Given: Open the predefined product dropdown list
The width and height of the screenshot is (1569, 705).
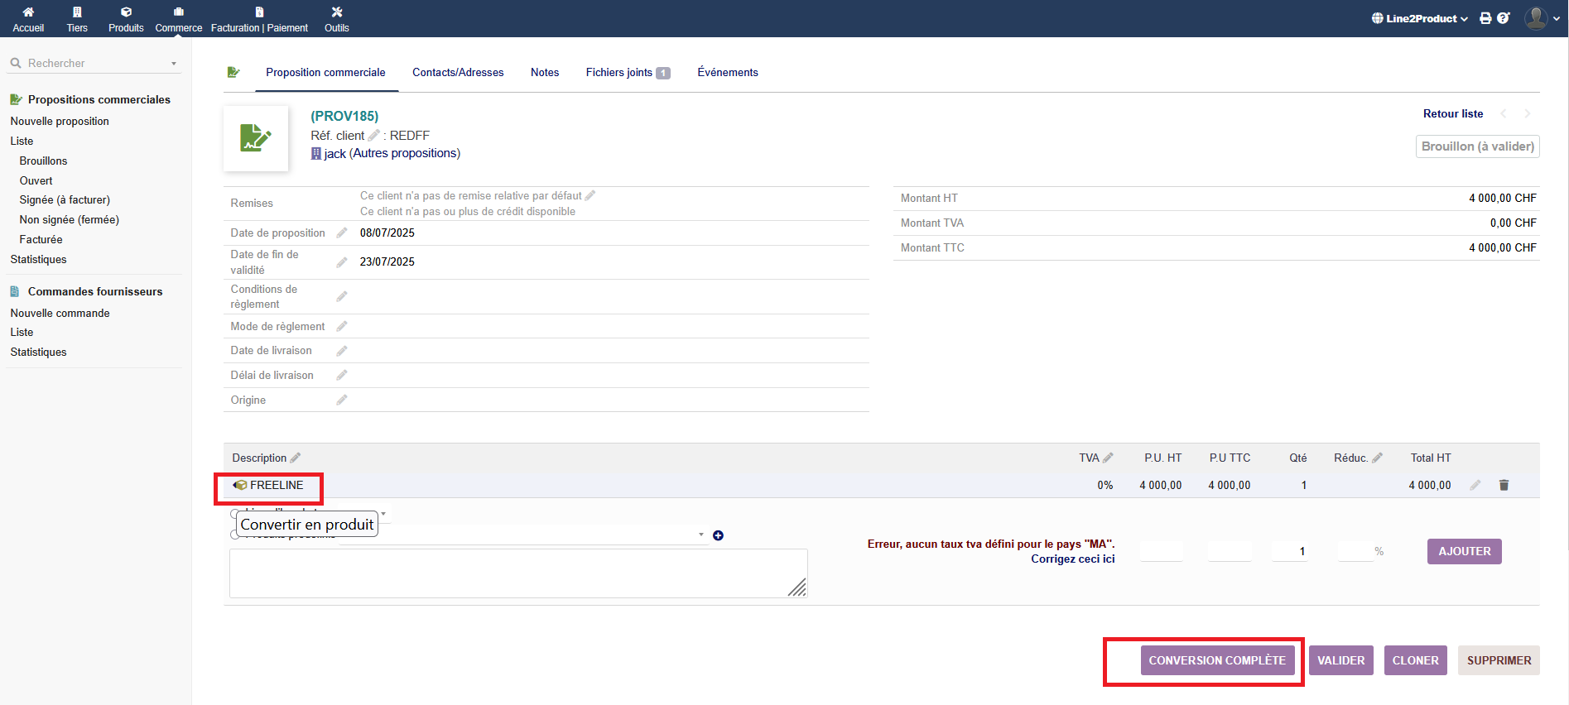Looking at the screenshot, I should 700,535.
